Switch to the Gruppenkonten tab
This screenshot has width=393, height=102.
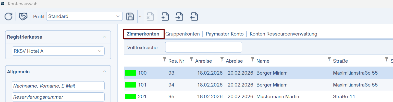coord(182,34)
